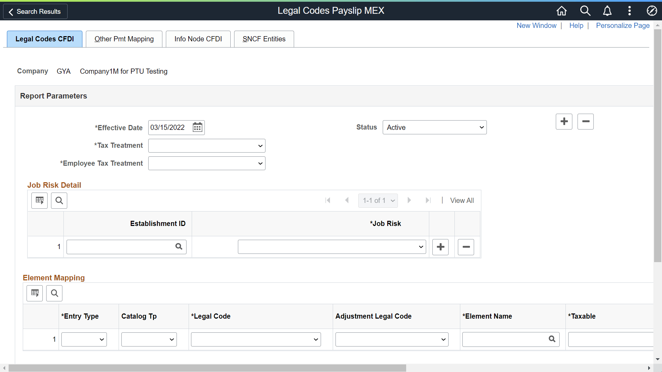The image size is (662, 372).
Task: Open the Element Name lookup icon
Action: [x=552, y=339]
